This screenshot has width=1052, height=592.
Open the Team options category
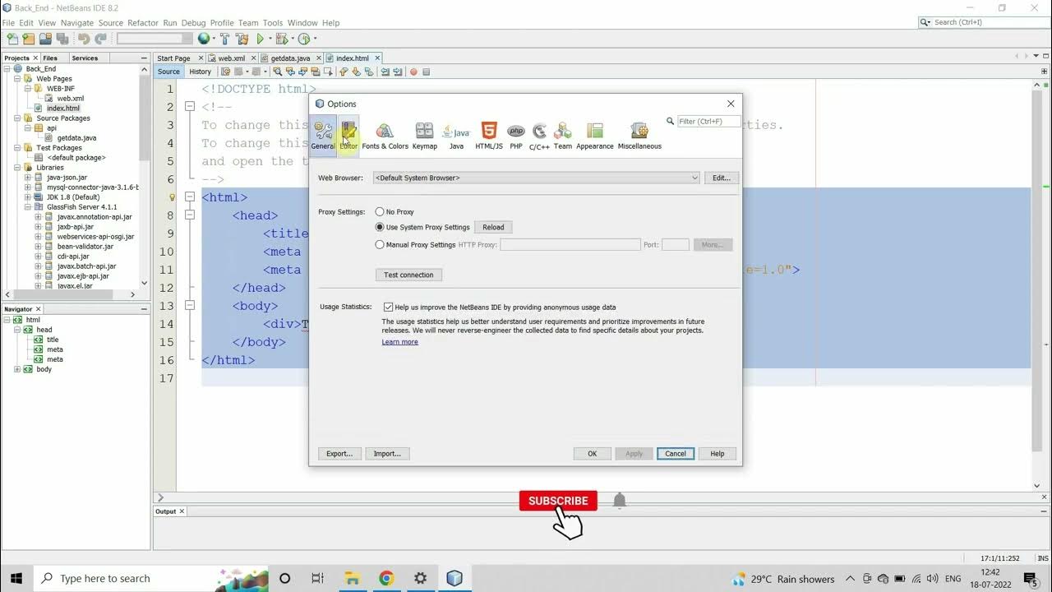563,136
